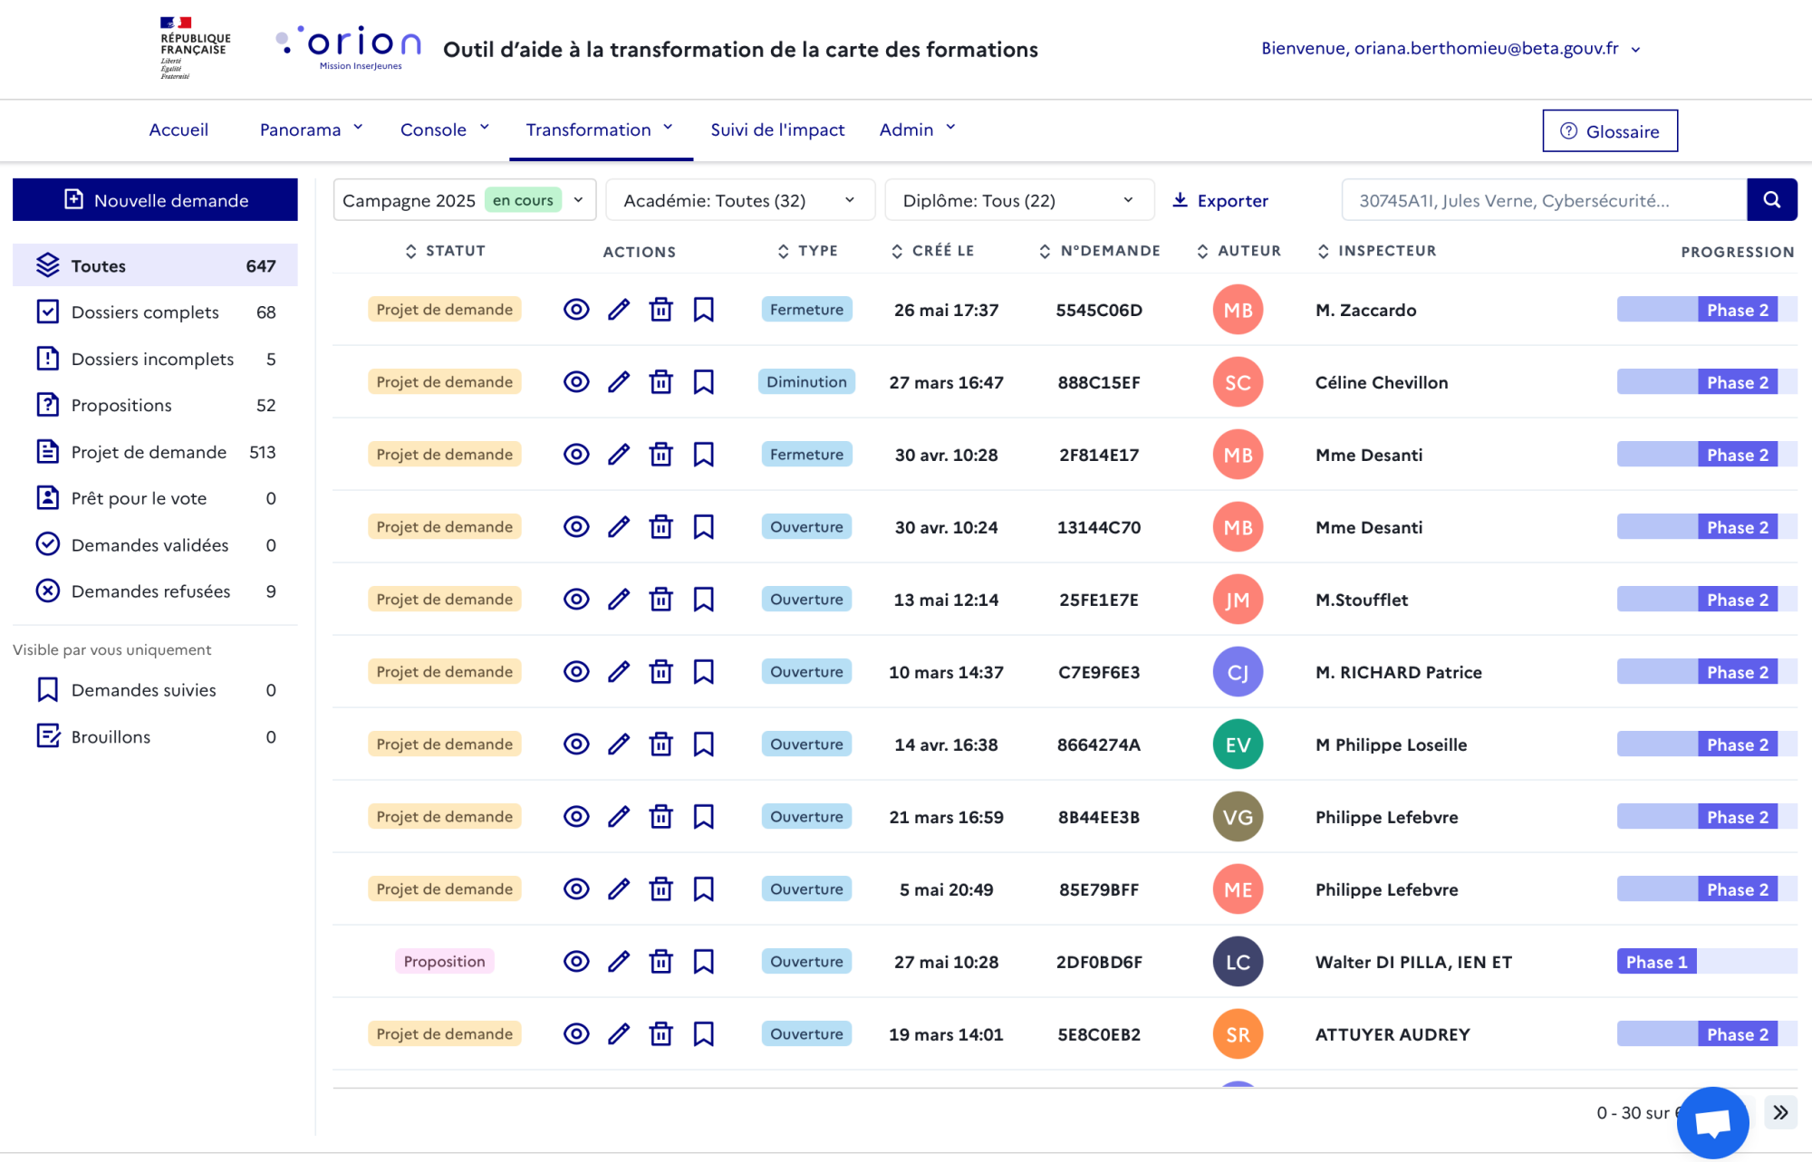This screenshot has width=1812, height=1162.
Task: Click the search magnifier button
Action: tap(1771, 200)
